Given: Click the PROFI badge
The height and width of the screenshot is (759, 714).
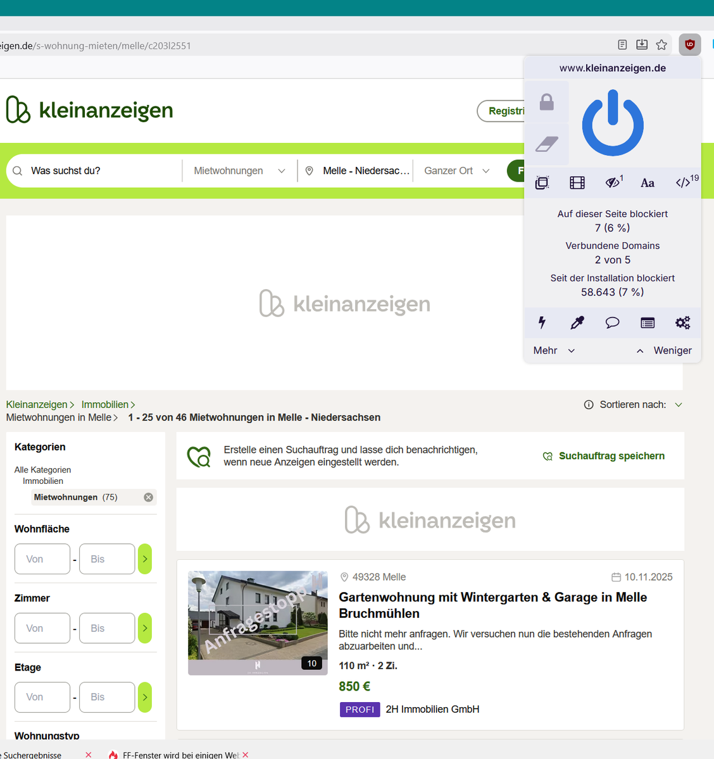Looking at the screenshot, I should [x=360, y=710].
